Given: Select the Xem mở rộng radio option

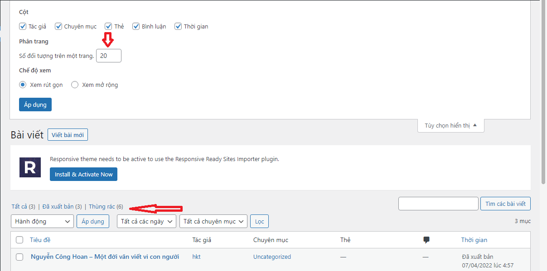Looking at the screenshot, I should (75, 85).
